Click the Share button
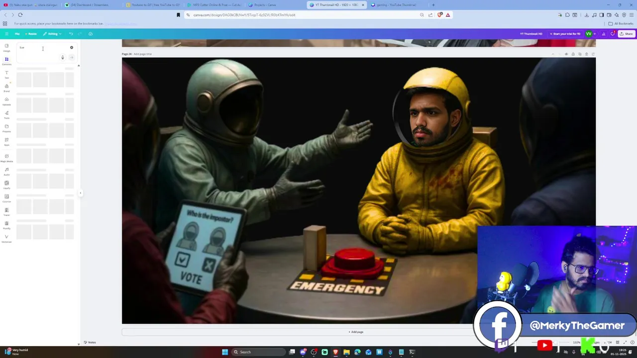The image size is (637, 358). tap(626, 34)
